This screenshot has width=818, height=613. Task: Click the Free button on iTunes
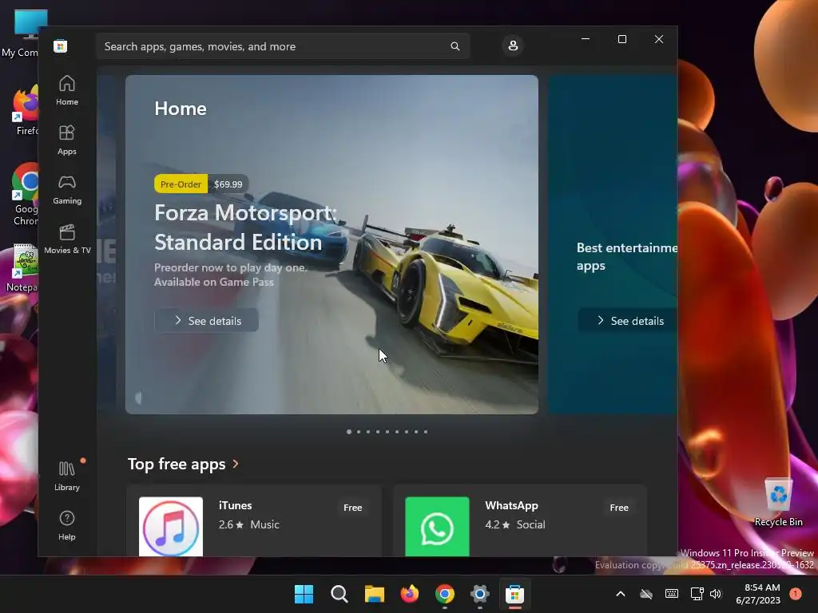tap(352, 507)
